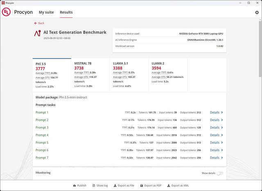
Task: Maximize the Procyon window
Action: coord(249,3)
